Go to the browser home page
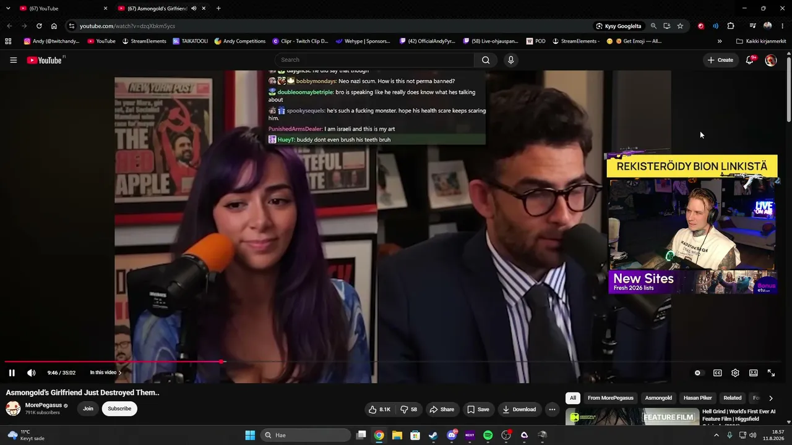792x445 pixels. pos(54,26)
